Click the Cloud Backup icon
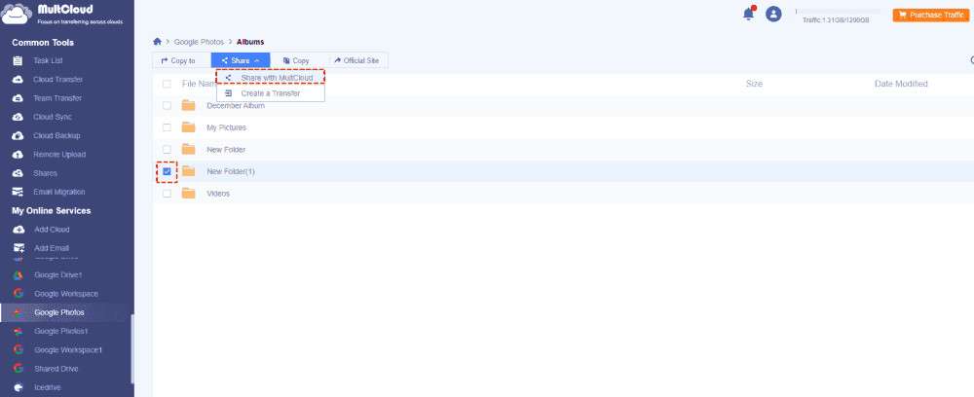 click(x=18, y=136)
